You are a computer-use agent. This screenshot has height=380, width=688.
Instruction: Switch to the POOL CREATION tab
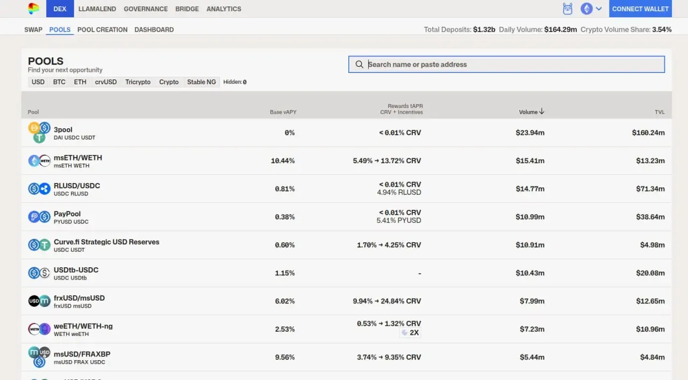pos(103,30)
